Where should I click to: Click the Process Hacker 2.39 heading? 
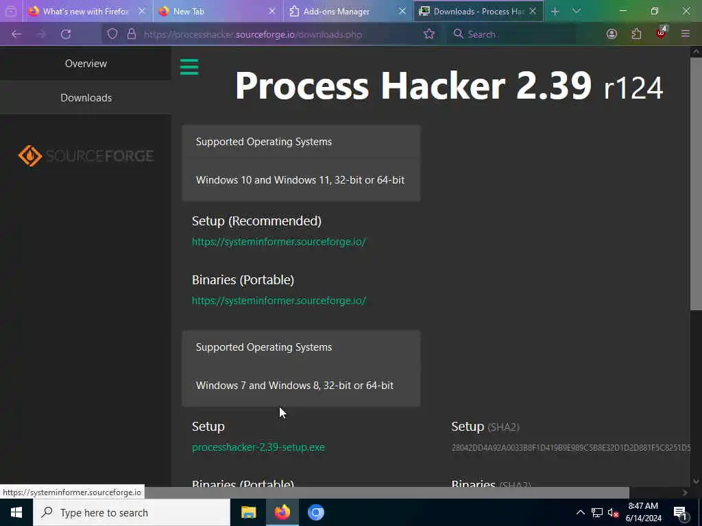(449, 86)
